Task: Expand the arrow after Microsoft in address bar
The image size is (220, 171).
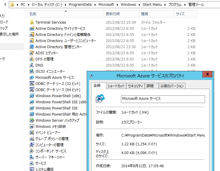Action: [x=117, y=5]
